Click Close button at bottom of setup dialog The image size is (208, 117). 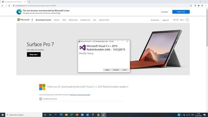tap(124, 70)
